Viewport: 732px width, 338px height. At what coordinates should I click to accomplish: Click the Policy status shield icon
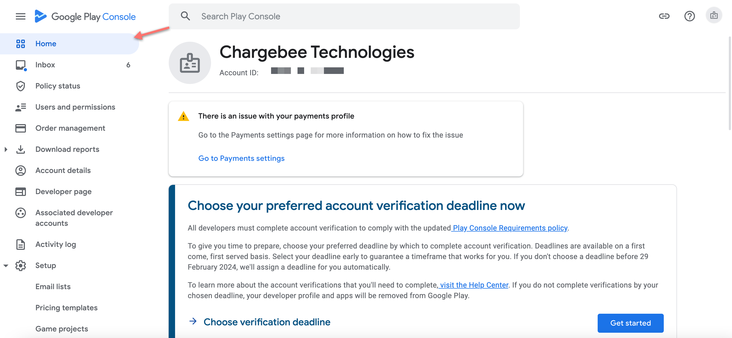(x=20, y=86)
